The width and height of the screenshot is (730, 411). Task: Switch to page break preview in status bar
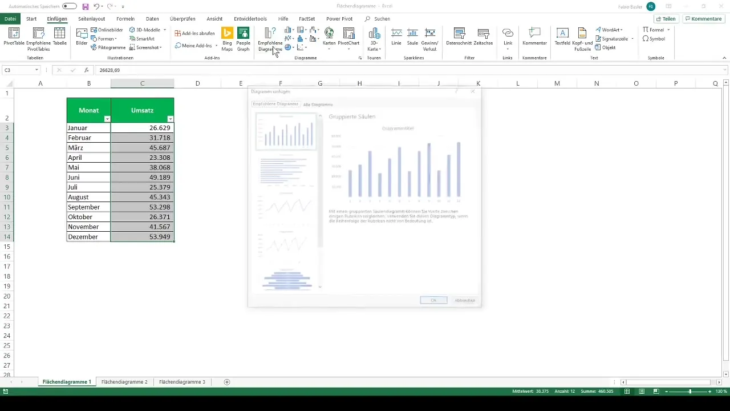click(656, 392)
